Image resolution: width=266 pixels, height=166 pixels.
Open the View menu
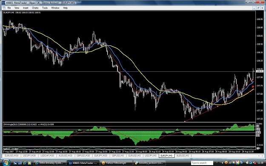tap(17, 8)
